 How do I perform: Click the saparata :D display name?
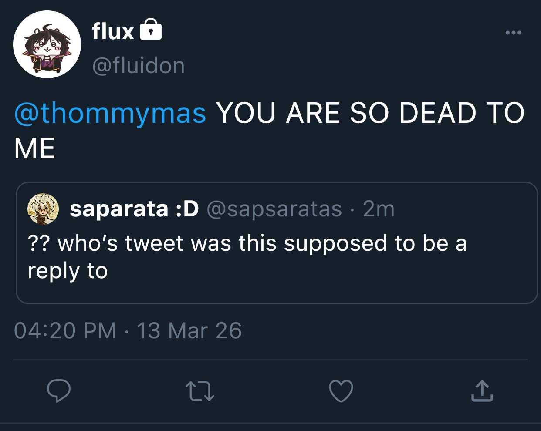(134, 209)
